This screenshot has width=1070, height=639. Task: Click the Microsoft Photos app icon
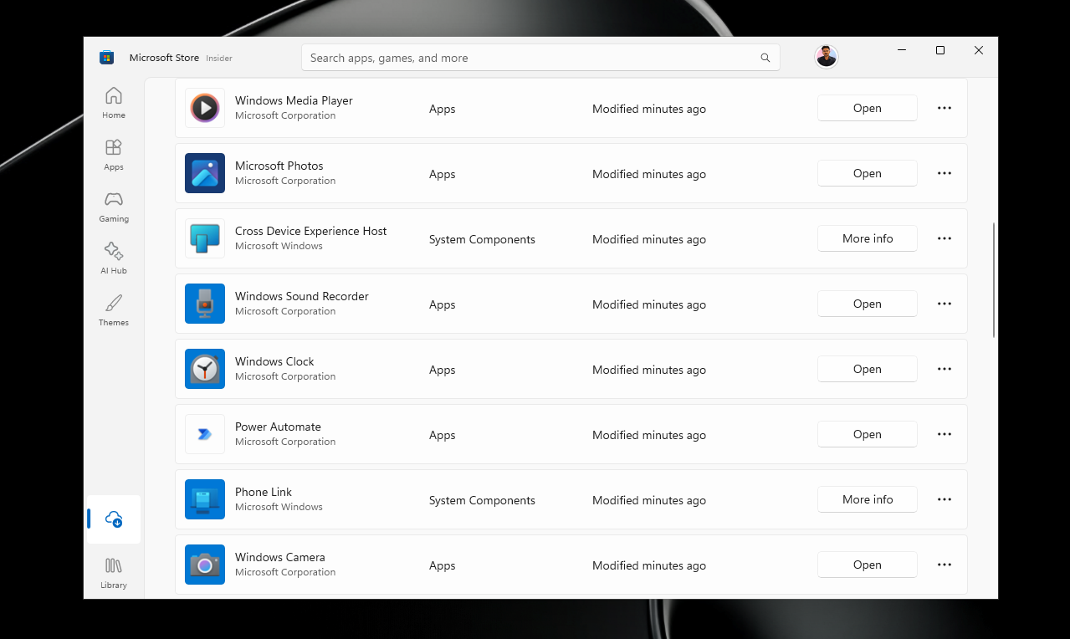(x=205, y=173)
